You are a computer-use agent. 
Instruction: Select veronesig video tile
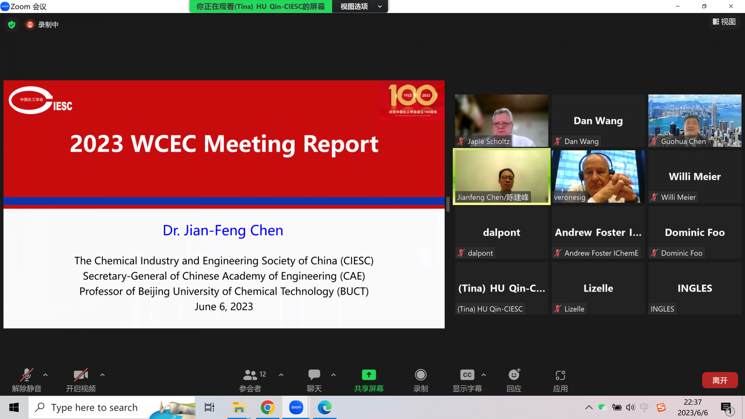(598, 176)
